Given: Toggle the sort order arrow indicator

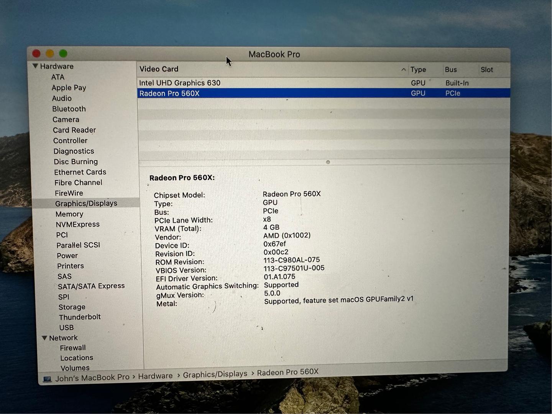Looking at the screenshot, I should 403,69.
